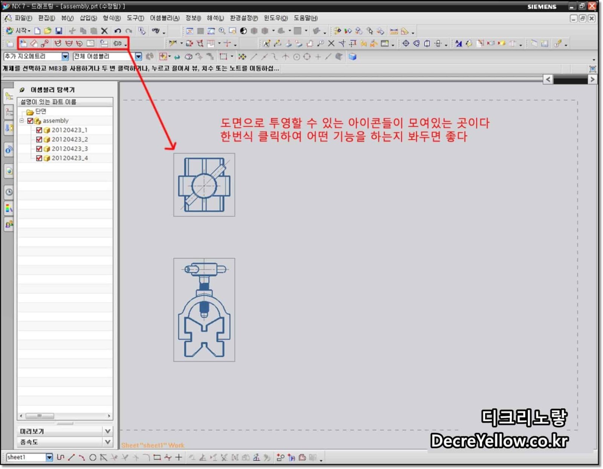Open the History clock sidebar tab
Screen dimensions: 603x469
pos(9,192)
